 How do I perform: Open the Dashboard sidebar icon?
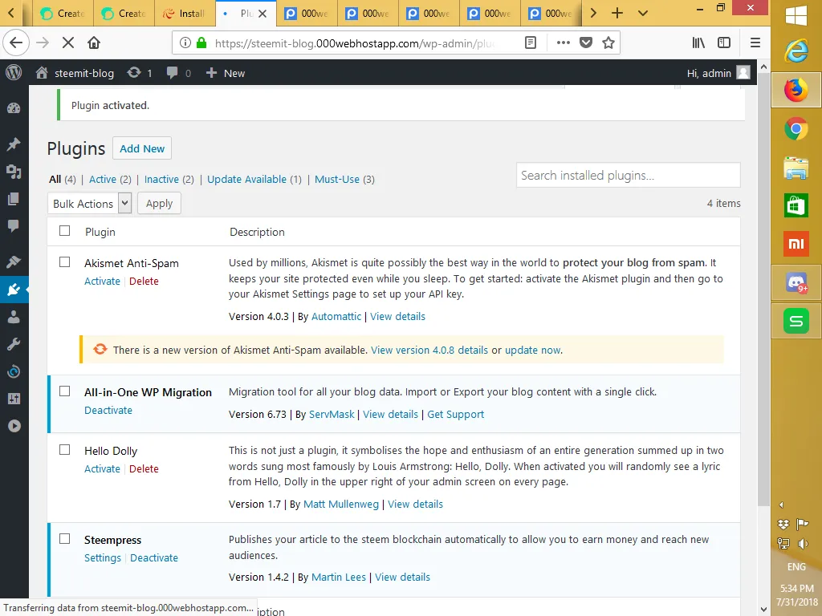[14, 108]
